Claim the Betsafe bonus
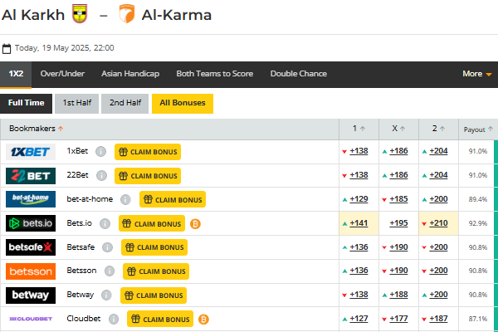The width and height of the screenshot is (498, 332). point(154,247)
